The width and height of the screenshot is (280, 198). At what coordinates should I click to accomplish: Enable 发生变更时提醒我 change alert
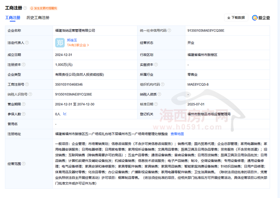pyautogui.click(x=43, y=8)
